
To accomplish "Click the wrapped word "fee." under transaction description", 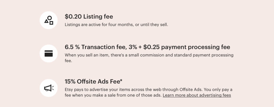I will pos(68,61).
